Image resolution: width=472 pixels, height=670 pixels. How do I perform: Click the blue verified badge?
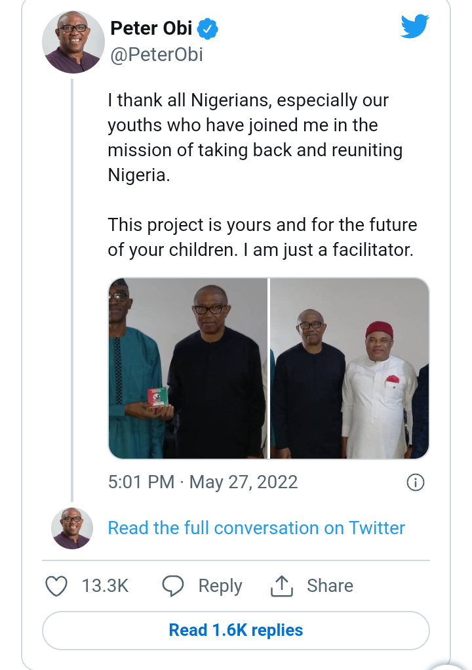coord(208,29)
